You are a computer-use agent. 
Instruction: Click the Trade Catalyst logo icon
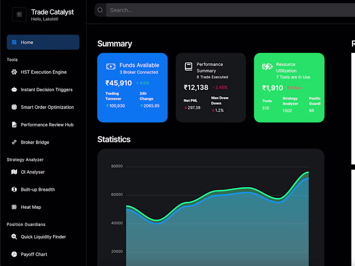tap(19, 15)
